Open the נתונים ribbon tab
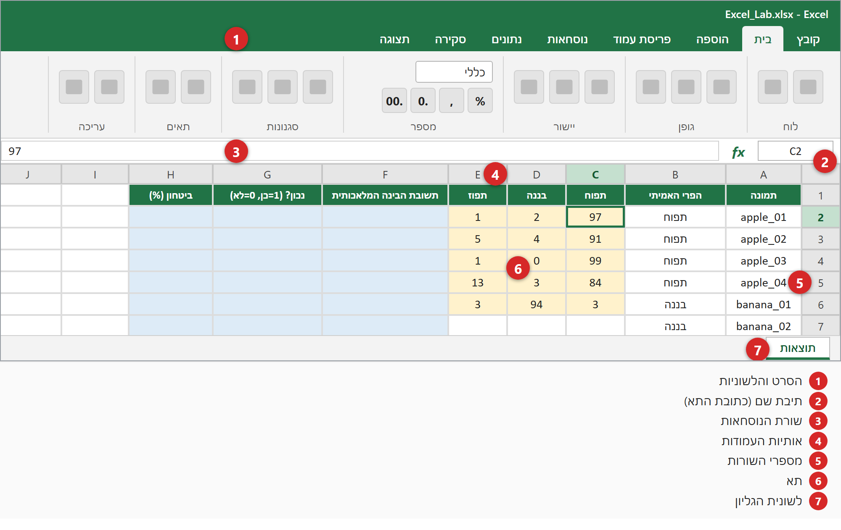Screen dimensions: 841x530 [507, 39]
